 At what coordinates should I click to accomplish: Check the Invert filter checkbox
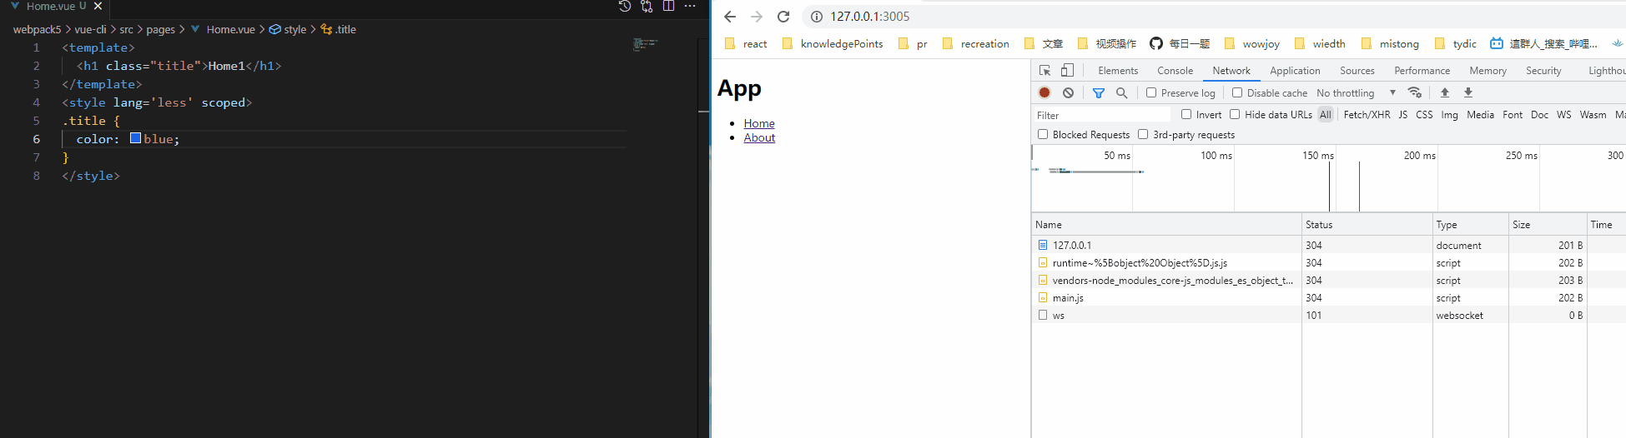click(1186, 114)
